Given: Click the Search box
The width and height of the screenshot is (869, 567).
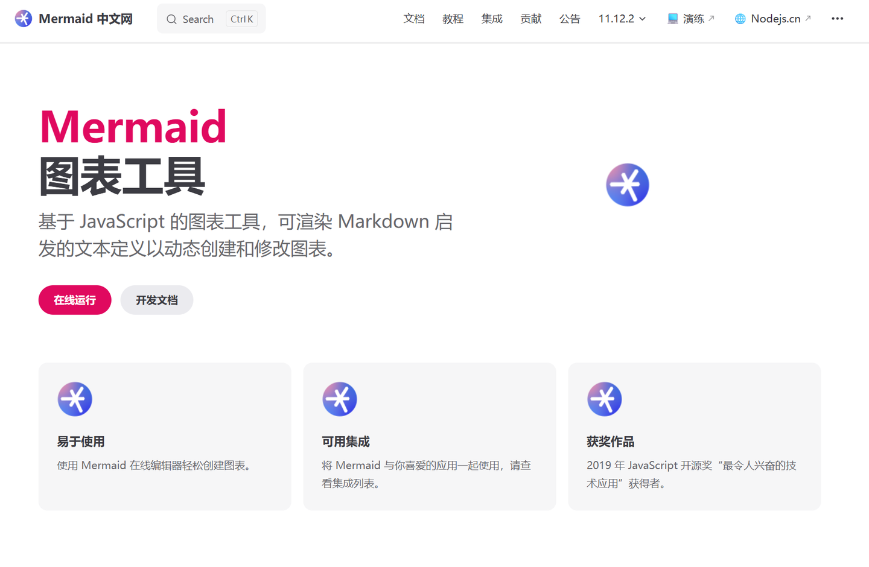Looking at the screenshot, I should (211, 19).
